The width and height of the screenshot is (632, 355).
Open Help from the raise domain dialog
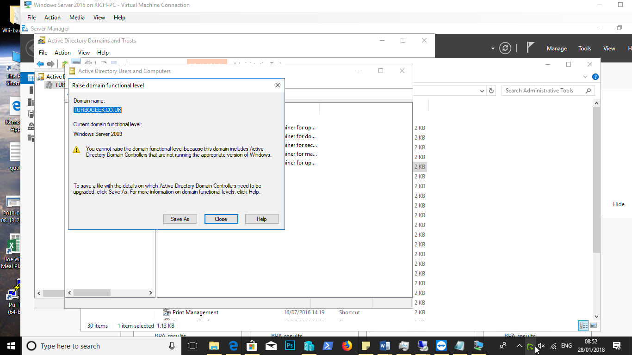tap(262, 219)
